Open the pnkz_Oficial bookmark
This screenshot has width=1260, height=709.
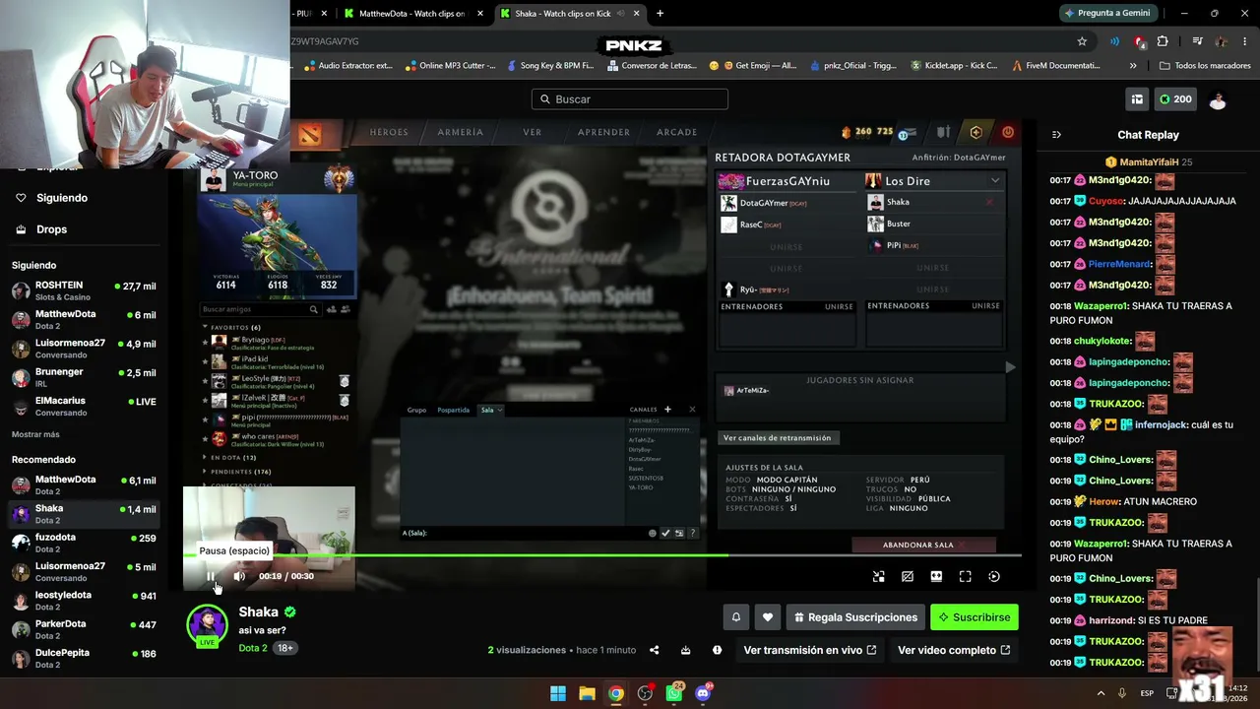pos(852,66)
